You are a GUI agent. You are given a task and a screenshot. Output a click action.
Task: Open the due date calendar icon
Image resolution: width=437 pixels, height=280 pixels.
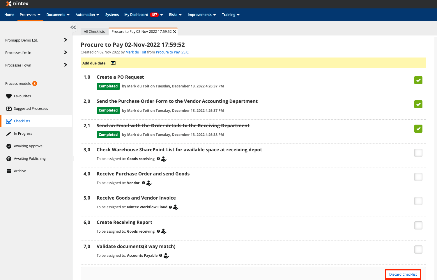click(113, 63)
